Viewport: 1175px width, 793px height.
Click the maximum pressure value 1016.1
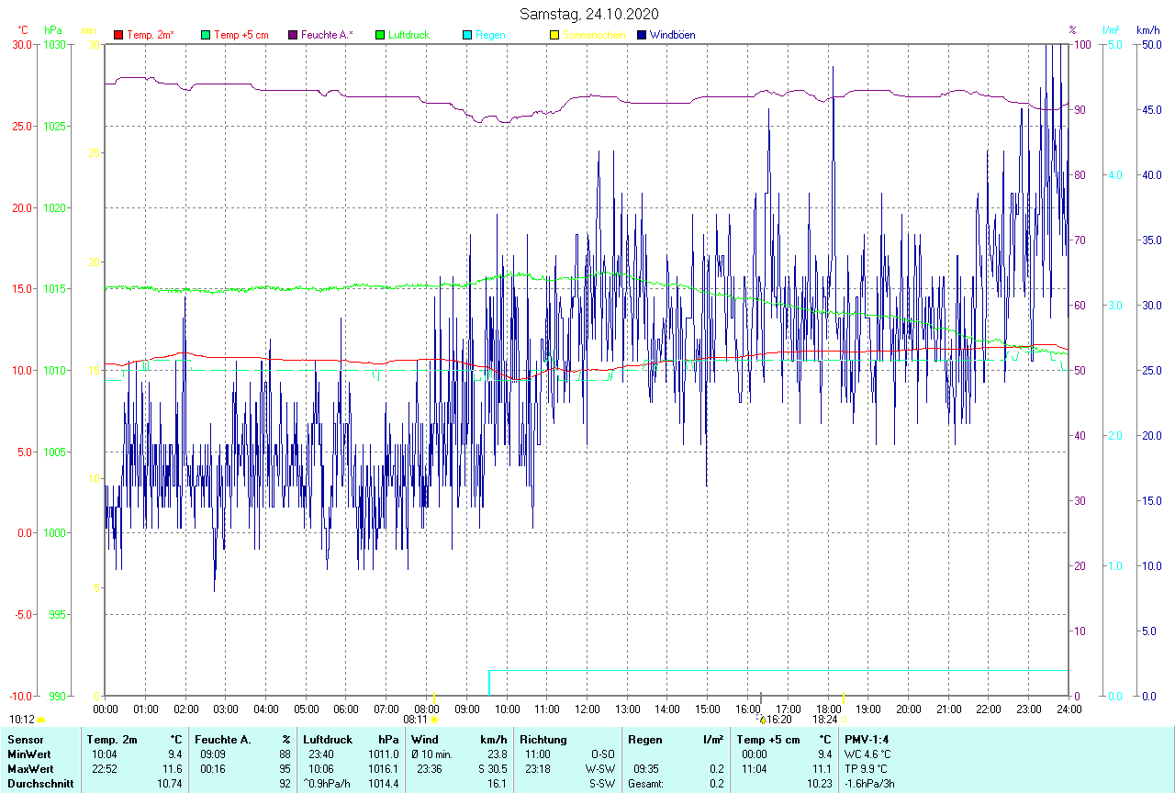(383, 769)
